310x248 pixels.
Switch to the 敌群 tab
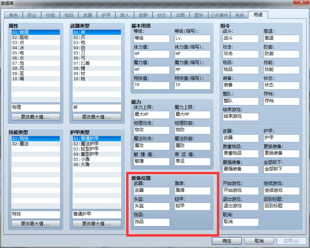coord(143,15)
